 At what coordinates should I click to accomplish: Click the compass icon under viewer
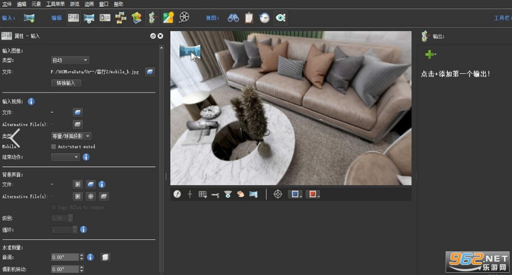[177, 194]
